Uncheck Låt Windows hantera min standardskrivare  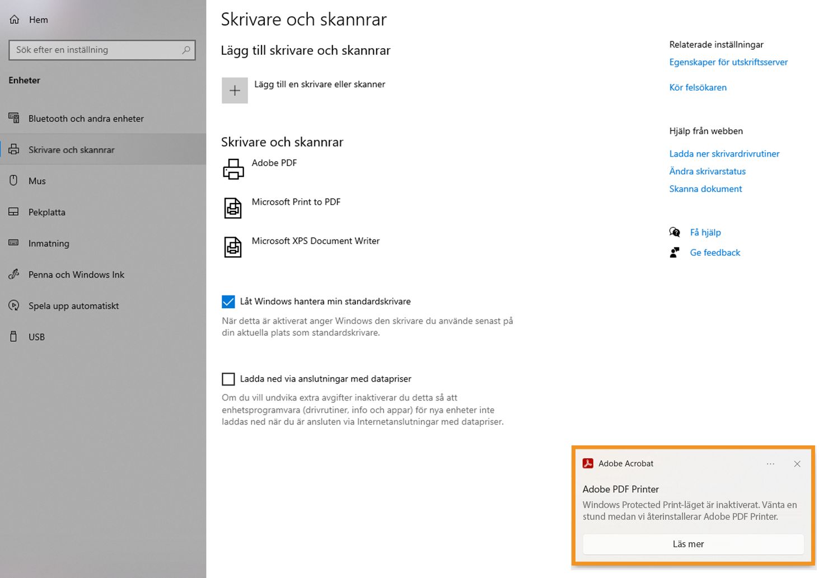click(228, 302)
